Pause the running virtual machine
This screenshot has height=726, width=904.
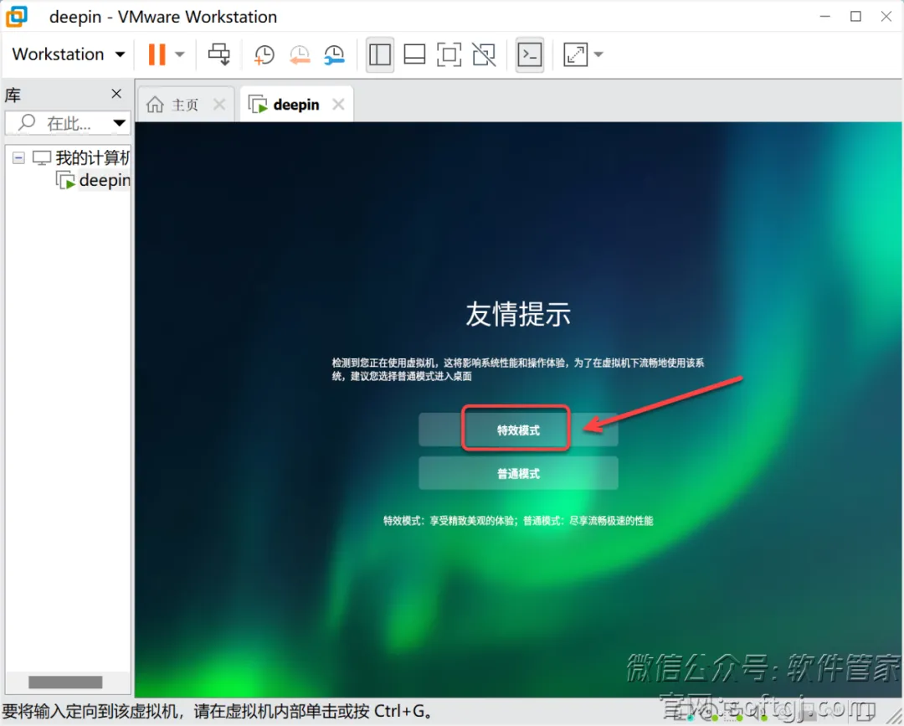[157, 54]
